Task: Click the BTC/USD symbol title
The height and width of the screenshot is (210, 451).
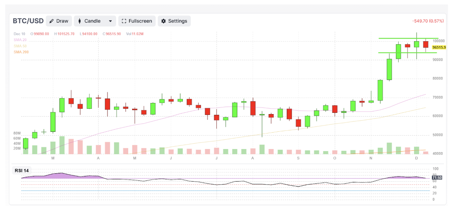Action: pyautogui.click(x=28, y=21)
